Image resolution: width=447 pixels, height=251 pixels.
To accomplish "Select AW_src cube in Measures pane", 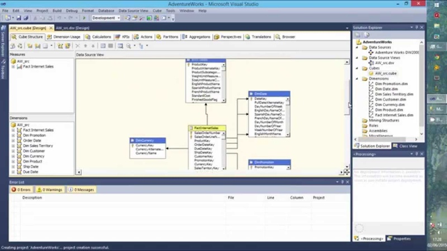I will [23, 61].
